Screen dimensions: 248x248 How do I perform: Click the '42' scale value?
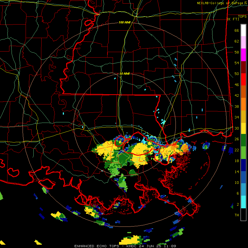[x=237, y=96]
